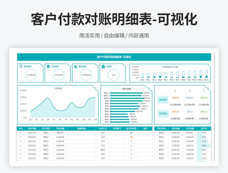
Task: Click the 3,000.00 top payment value
Action: pos(175,119)
